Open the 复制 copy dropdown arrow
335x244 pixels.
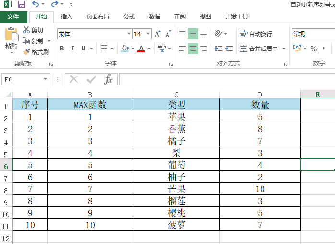[49, 41]
